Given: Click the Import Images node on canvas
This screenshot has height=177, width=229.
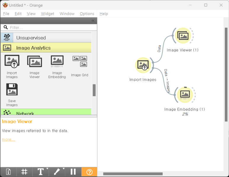Looking at the screenshot, I should point(143,65).
